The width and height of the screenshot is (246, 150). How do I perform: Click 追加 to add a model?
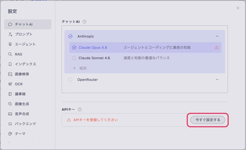[83, 68]
